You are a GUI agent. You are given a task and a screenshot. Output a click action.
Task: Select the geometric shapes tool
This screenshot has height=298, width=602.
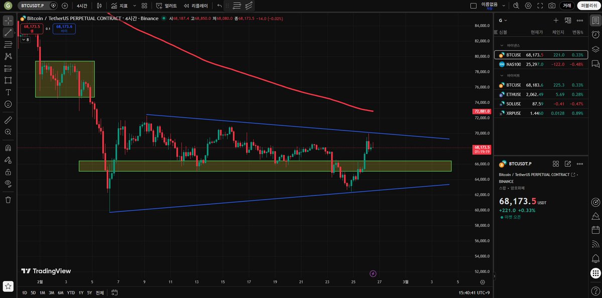pyautogui.click(x=8, y=81)
